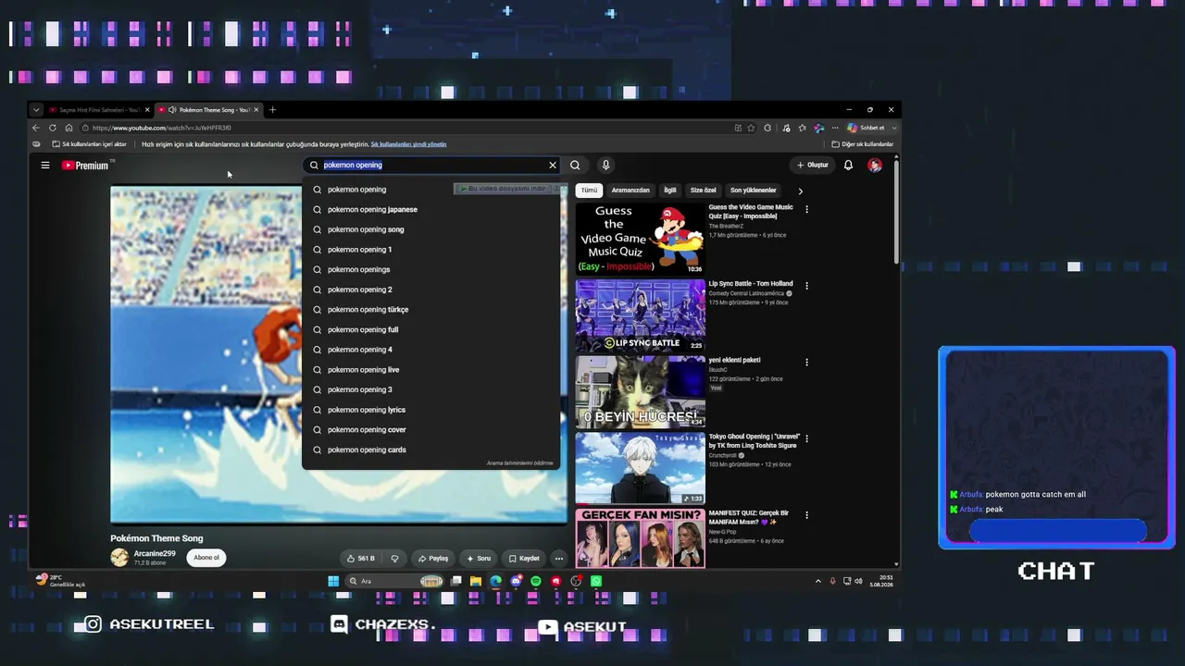Viewport: 1185px width, 666px height.
Task: Show more filter chips with right chevron
Action: point(800,191)
